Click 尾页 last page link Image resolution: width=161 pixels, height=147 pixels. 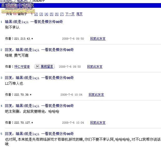[x=79, y=14]
